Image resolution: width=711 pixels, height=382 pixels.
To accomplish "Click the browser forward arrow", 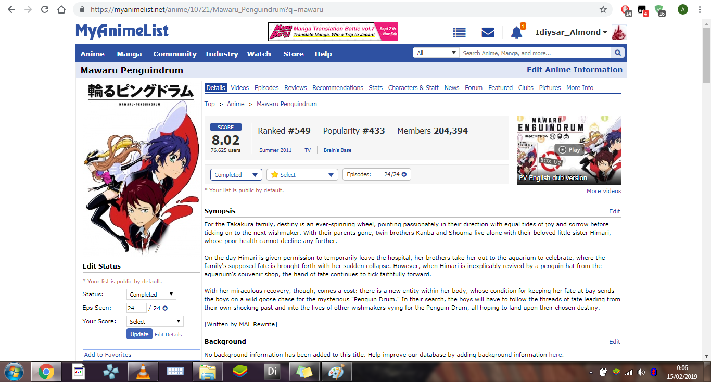I will point(28,9).
